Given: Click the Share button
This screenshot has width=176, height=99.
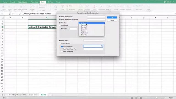Looking at the screenshot, I should coord(168,2).
